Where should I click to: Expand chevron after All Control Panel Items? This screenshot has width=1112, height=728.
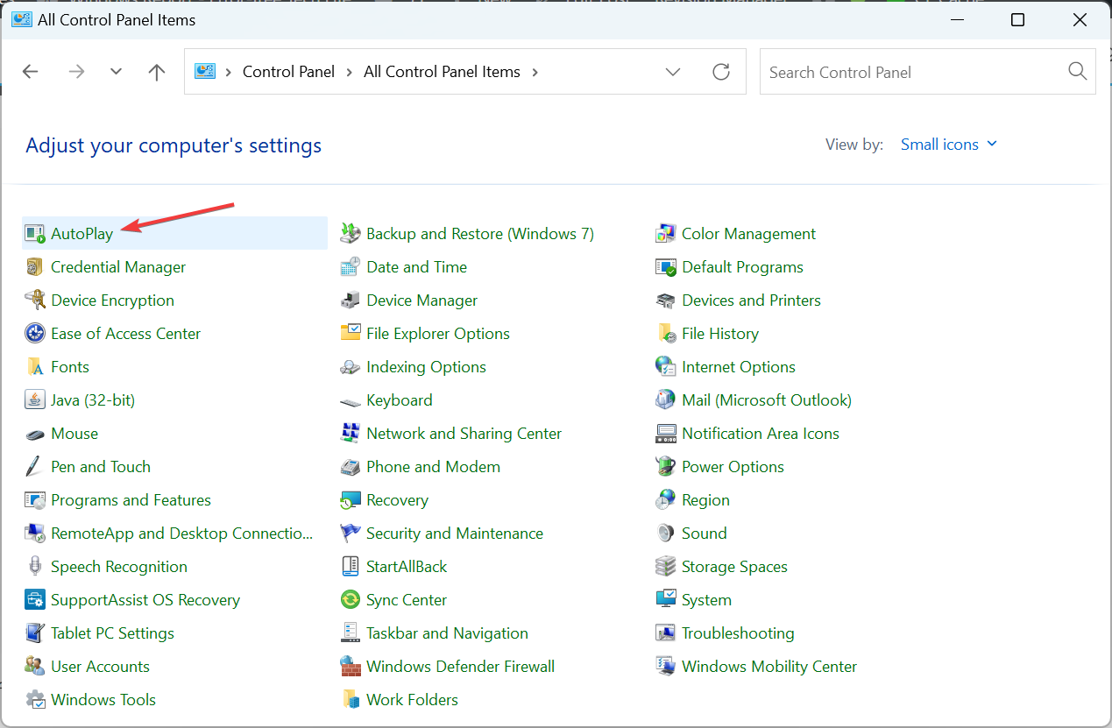(535, 72)
